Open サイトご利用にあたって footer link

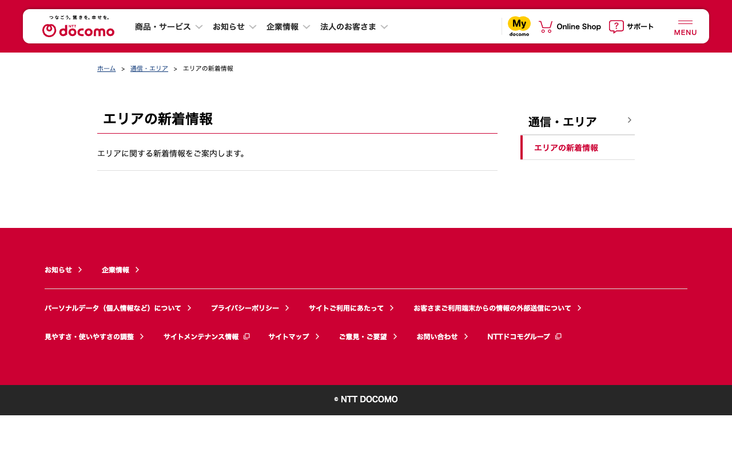tap(352, 308)
